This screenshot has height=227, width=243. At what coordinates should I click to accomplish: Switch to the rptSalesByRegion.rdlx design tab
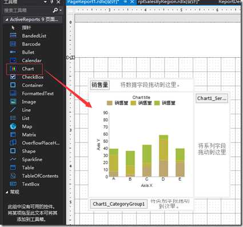(x=169, y=2)
